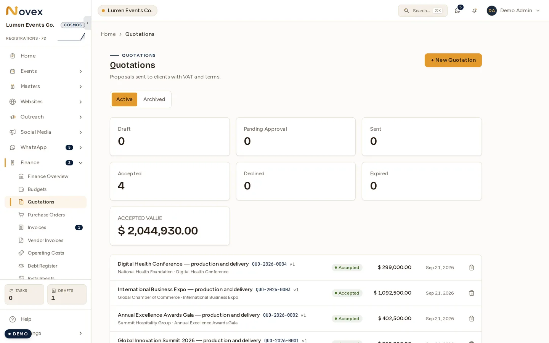The image size is (549, 343).
Task: Switch to the Active tab
Action: pos(124,99)
